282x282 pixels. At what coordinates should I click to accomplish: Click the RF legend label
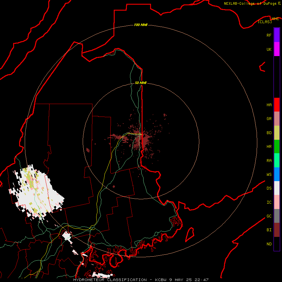(269, 35)
